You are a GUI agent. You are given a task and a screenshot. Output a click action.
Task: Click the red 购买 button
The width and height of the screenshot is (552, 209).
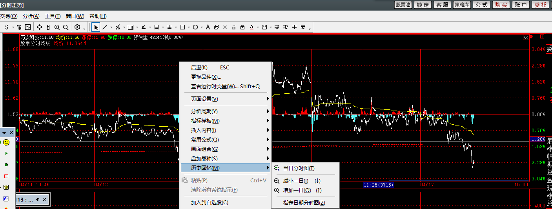(501, 5)
